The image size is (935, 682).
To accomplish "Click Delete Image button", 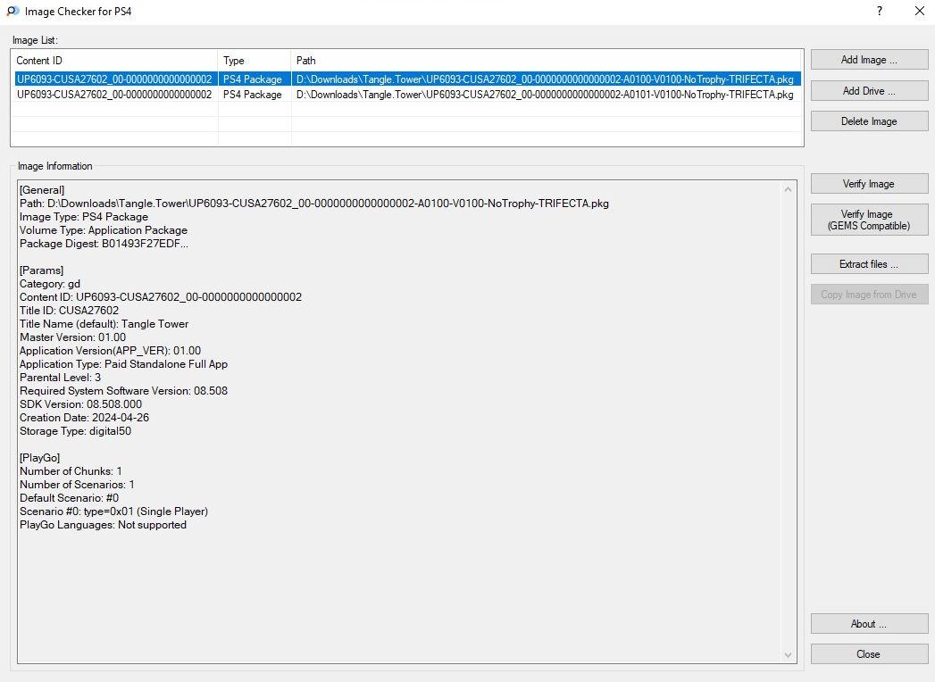I will [869, 121].
